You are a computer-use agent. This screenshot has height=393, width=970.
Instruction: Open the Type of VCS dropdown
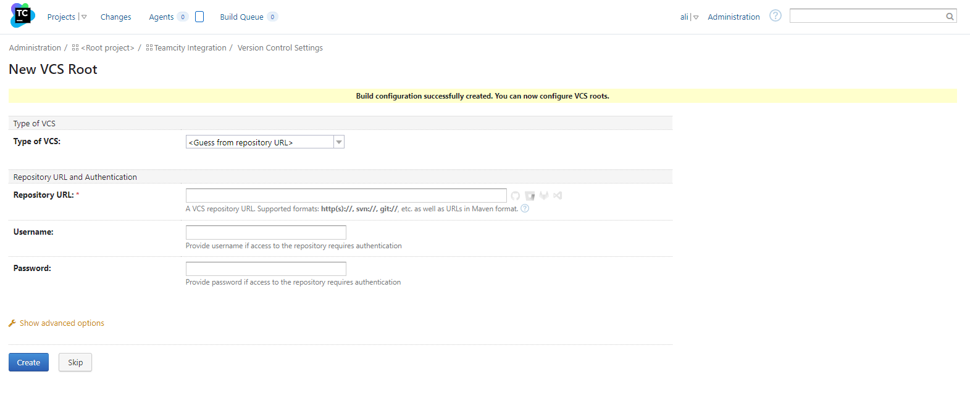pyautogui.click(x=265, y=142)
